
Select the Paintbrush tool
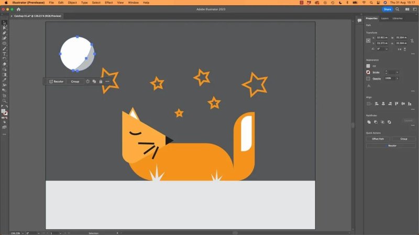pyautogui.click(x=4, y=49)
